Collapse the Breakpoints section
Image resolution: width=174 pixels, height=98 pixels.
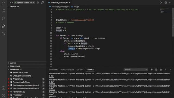point(16,69)
